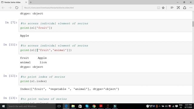The height and width of the screenshot is (109, 194).
Task: Open the Windows Start menu
Action: [3, 106]
